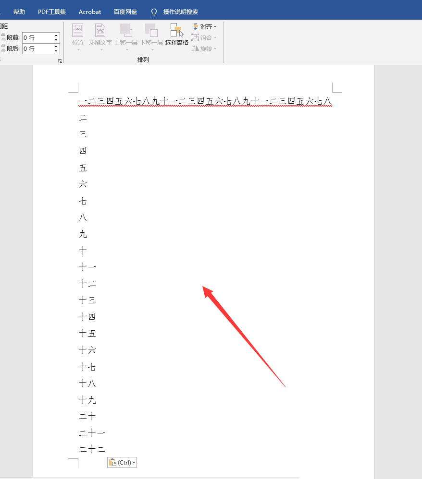Image resolution: width=422 pixels, height=479 pixels.
Task: Expand the 位置 dropdown arrow
Action: (x=78, y=49)
